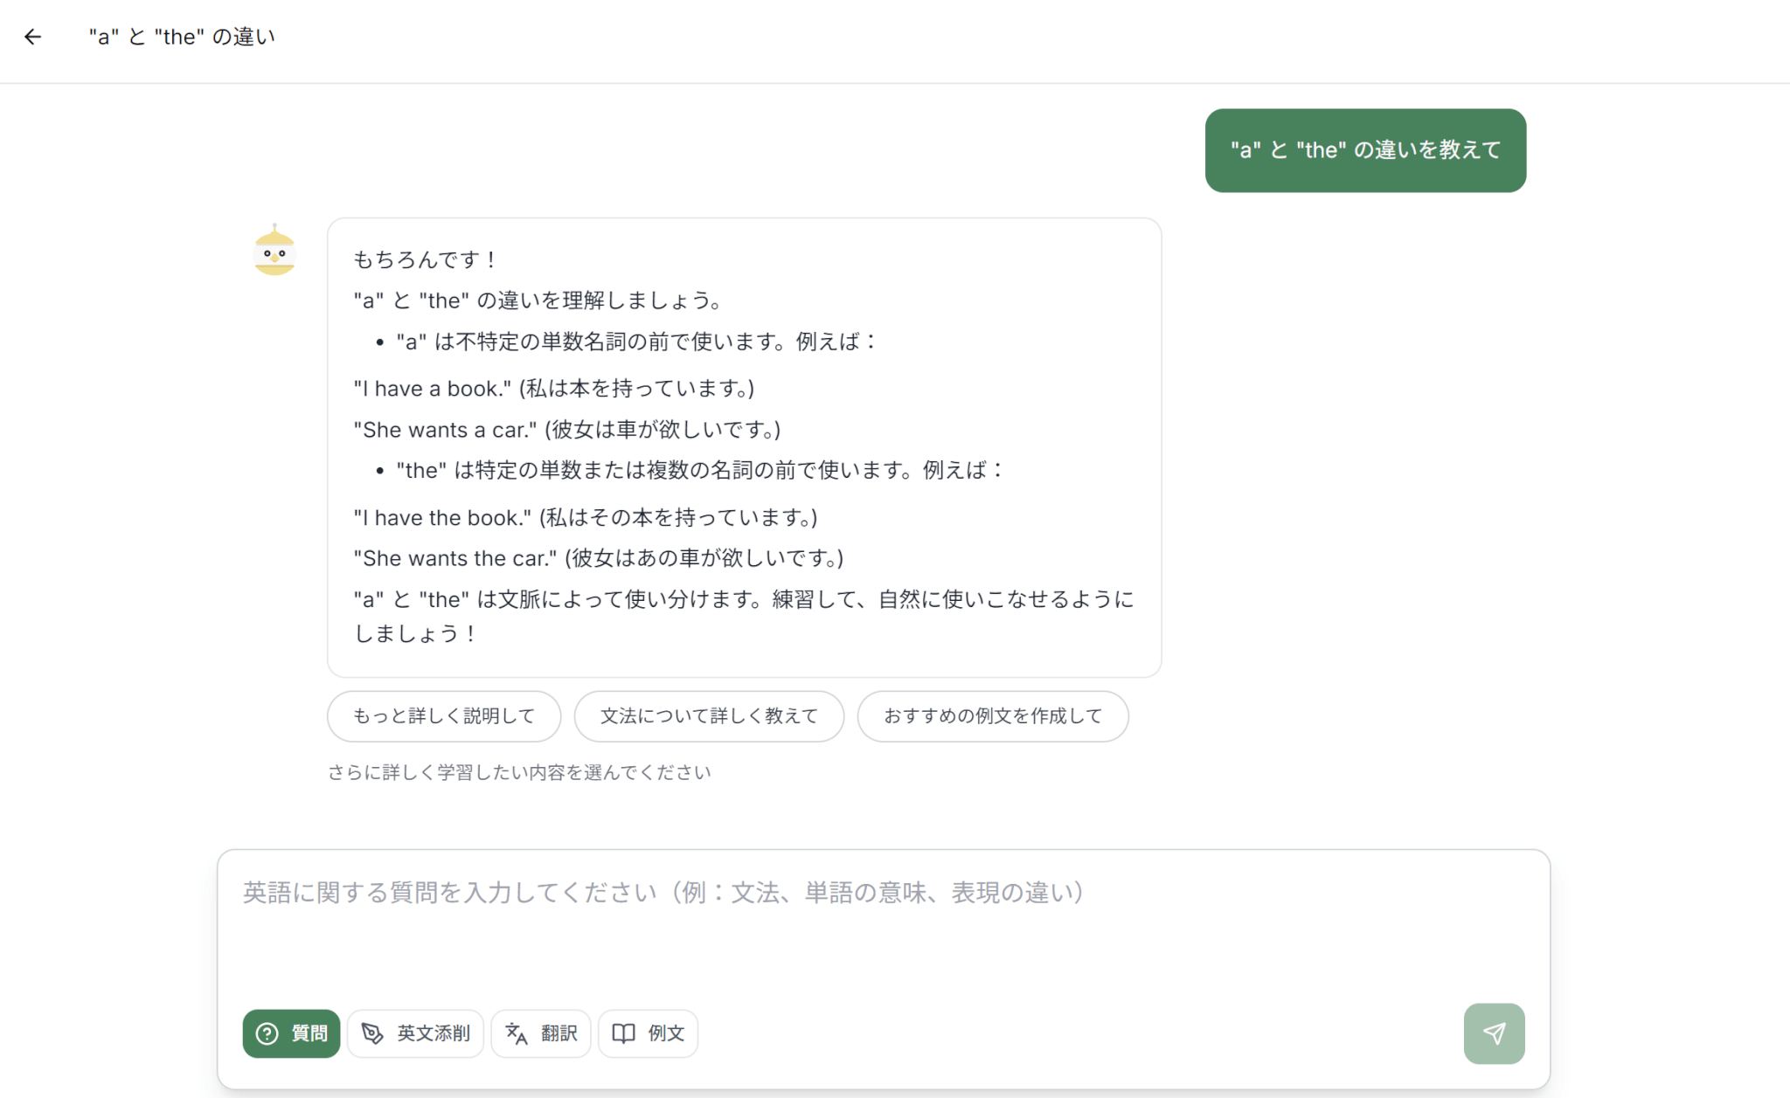Click the hint text さらに詳しく学習したい内容を選んでください

coord(519,772)
